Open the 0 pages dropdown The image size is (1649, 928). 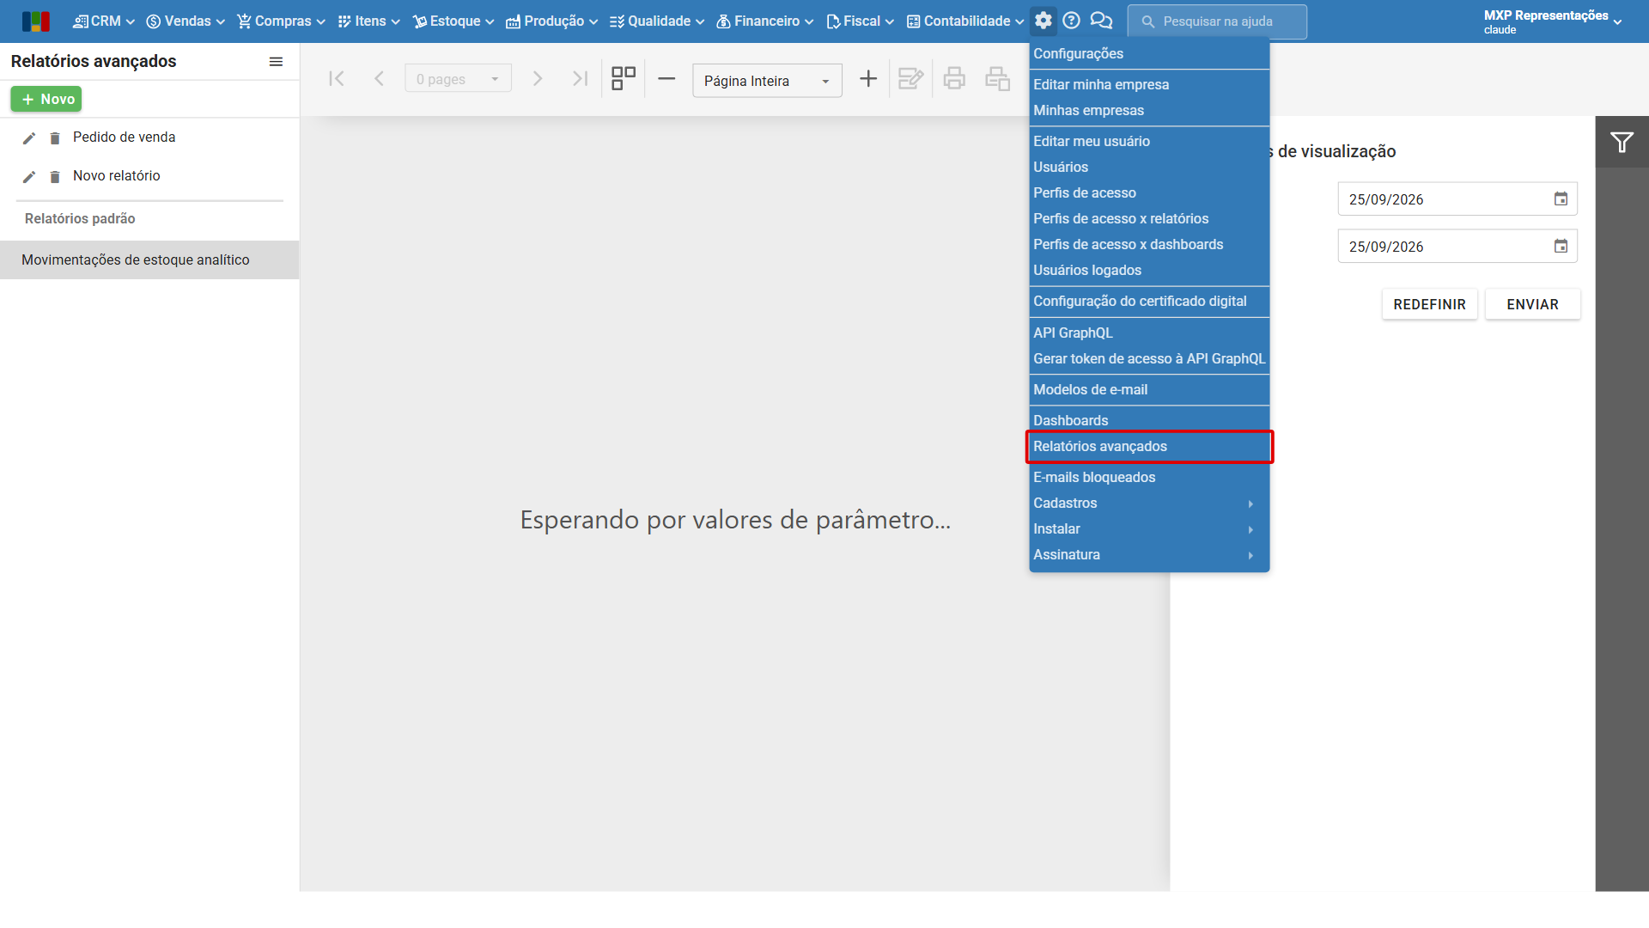458,79
